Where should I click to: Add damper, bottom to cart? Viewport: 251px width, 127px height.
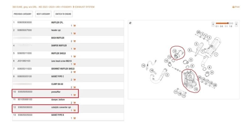click(x=75, y=103)
